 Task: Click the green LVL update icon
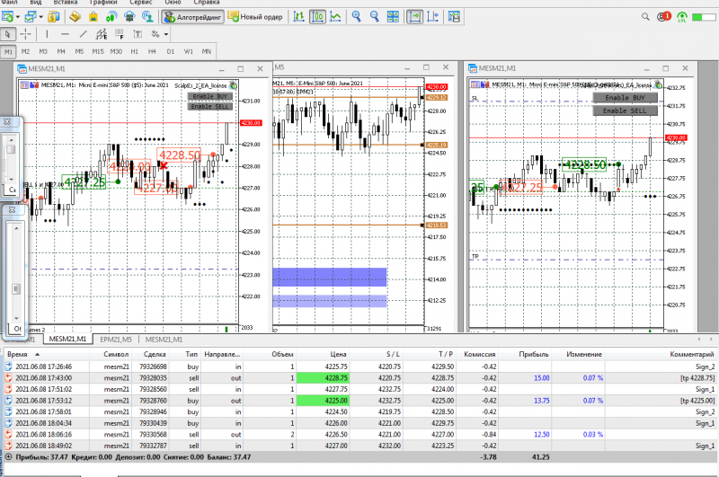[x=682, y=17]
